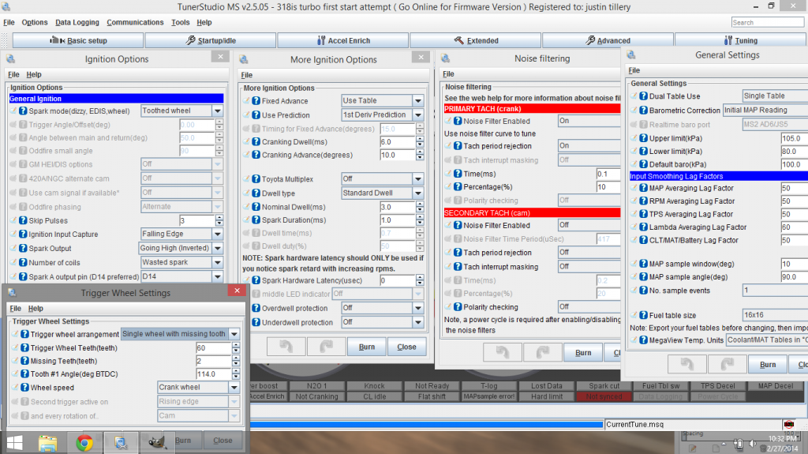Click the Upper limit kPa field

(794, 138)
